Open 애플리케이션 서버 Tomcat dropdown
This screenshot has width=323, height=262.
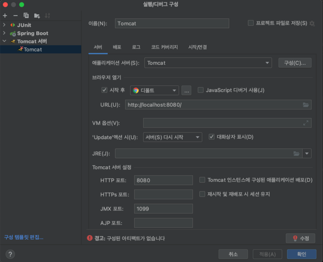pyautogui.click(x=208, y=63)
